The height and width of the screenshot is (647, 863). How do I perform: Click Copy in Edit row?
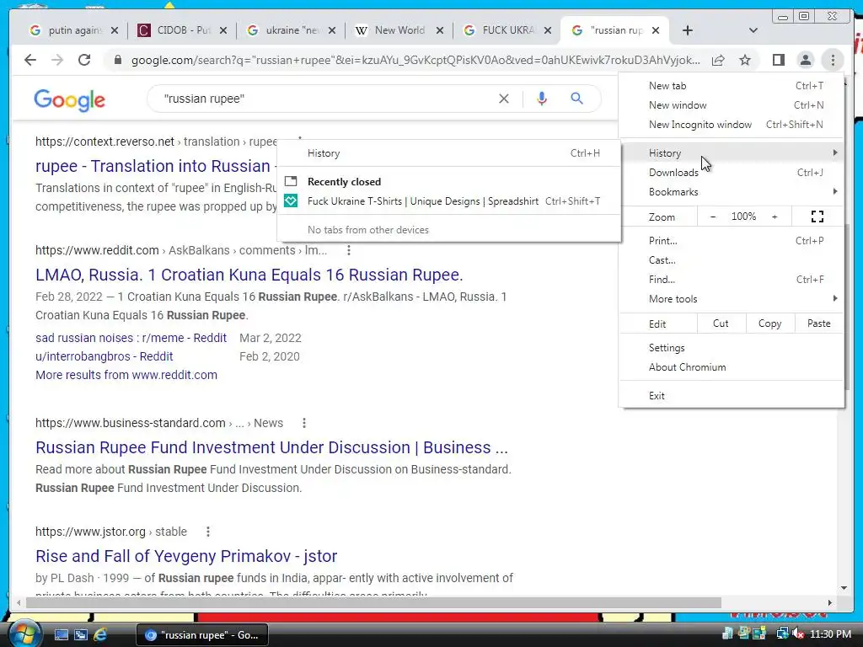coord(770,323)
